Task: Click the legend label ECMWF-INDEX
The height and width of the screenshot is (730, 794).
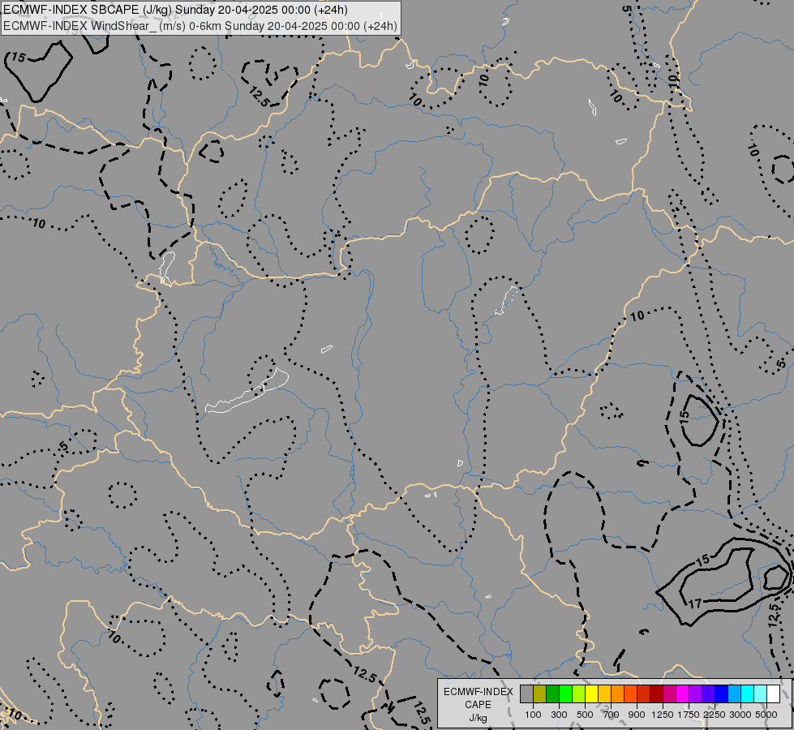Action: [478, 692]
